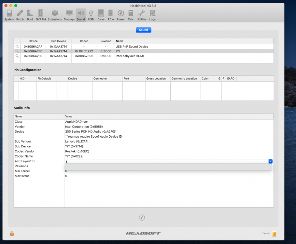
Task: Click the Connector column header
Action: (107, 78)
